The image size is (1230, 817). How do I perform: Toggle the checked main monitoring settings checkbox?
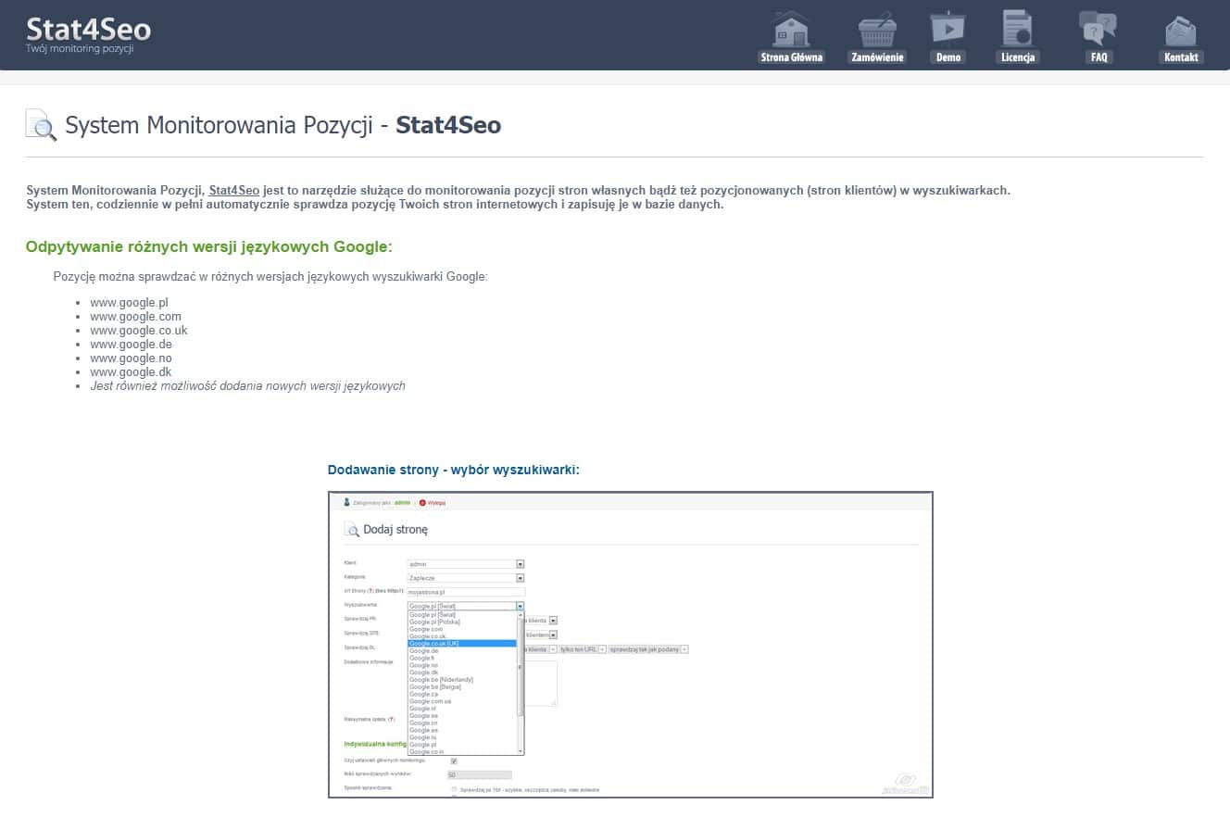[453, 761]
